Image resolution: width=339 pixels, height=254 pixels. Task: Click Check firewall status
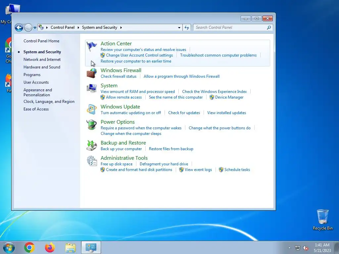click(x=119, y=76)
